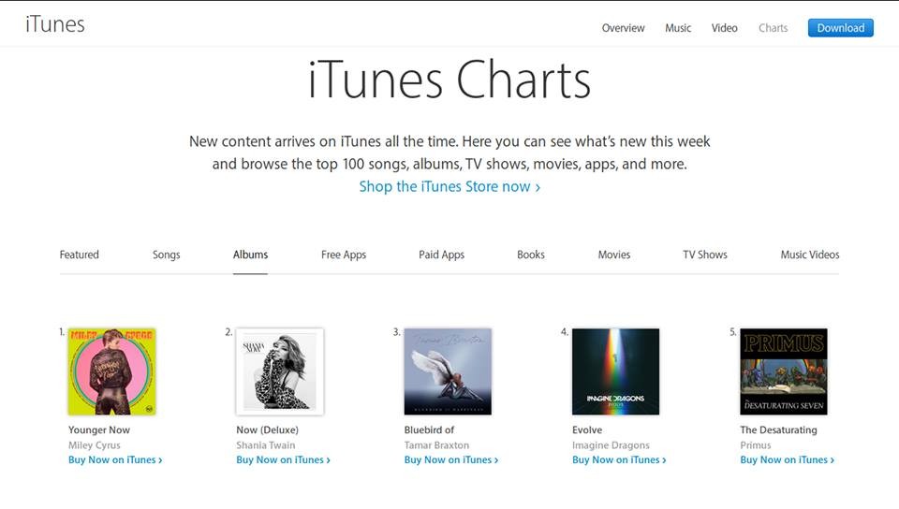Click the Bluebird of Happiness album cover

pos(448,371)
